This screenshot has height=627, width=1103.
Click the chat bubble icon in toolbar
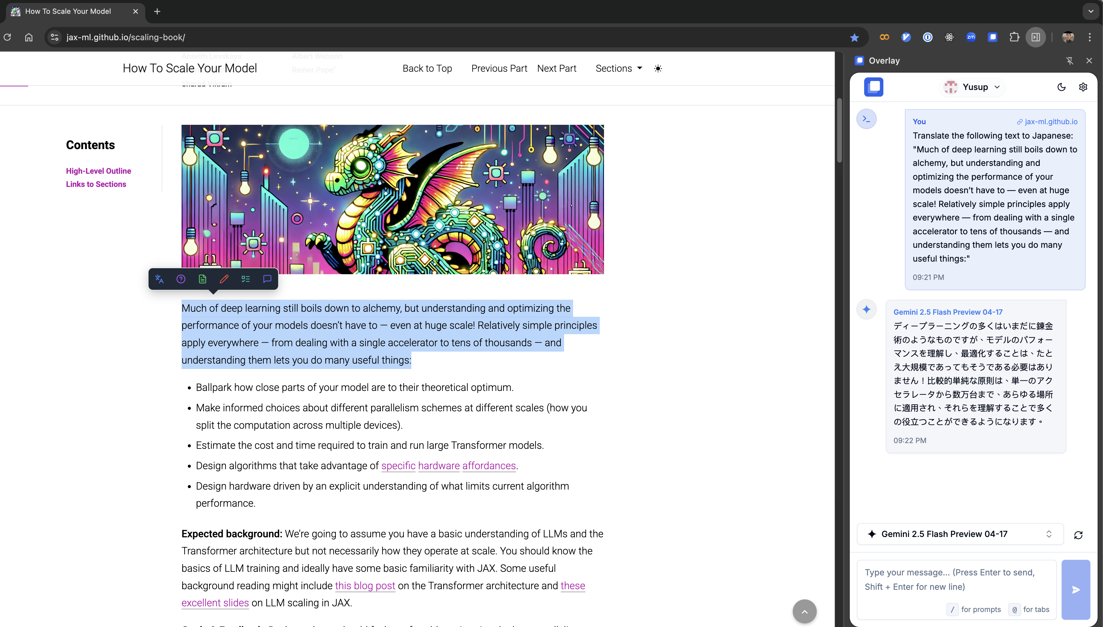(x=267, y=279)
